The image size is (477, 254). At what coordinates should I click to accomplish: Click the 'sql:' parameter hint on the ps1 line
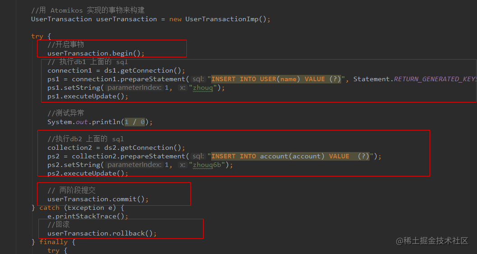pyautogui.click(x=198, y=79)
